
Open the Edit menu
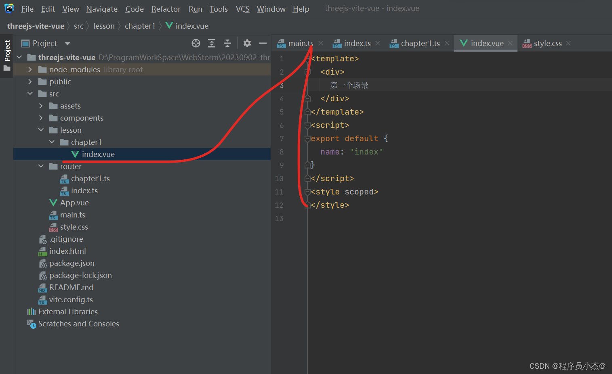pos(48,9)
